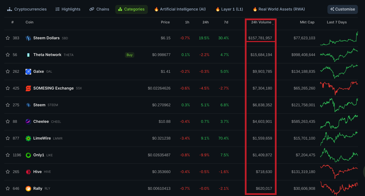Open the SOMESING Exchange coin page
This screenshot has width=365, height=196.
point(53,88)
